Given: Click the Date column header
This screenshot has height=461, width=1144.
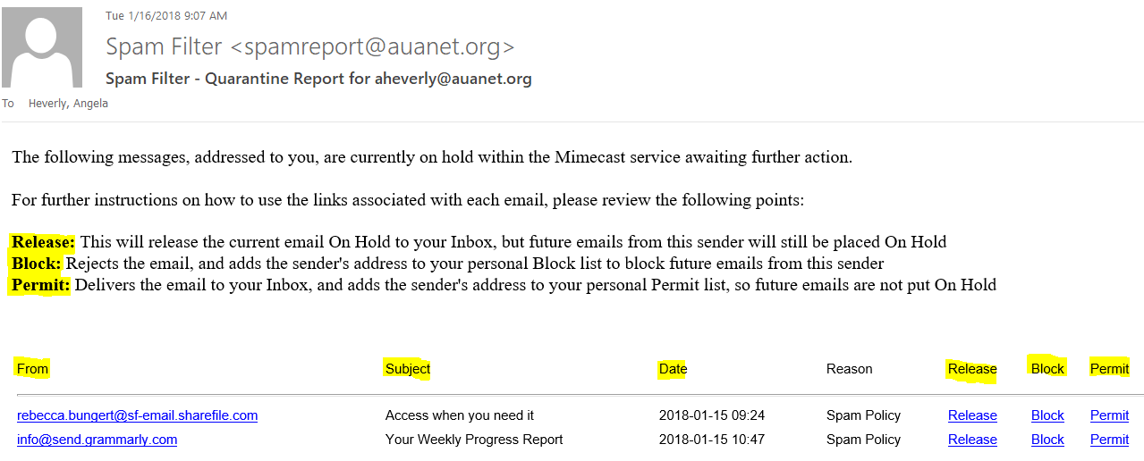Looking at the screenshot, I should coord(673,369).
